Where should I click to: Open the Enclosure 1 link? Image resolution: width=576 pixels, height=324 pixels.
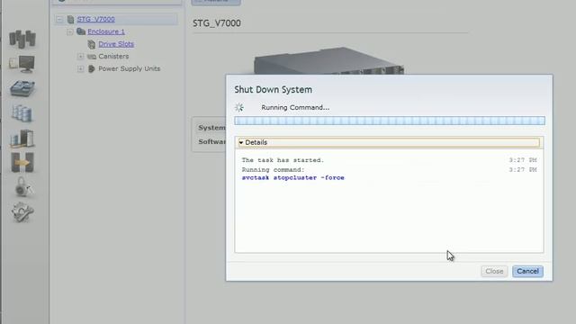[x=106, y=31]
